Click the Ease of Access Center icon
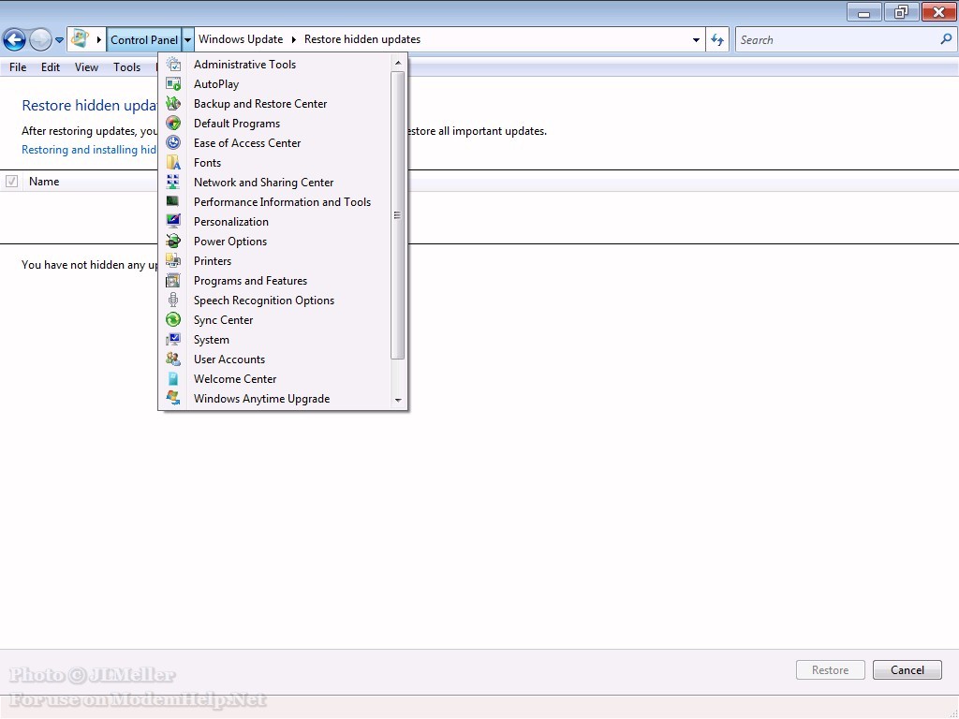 click(x=173, y=142)
